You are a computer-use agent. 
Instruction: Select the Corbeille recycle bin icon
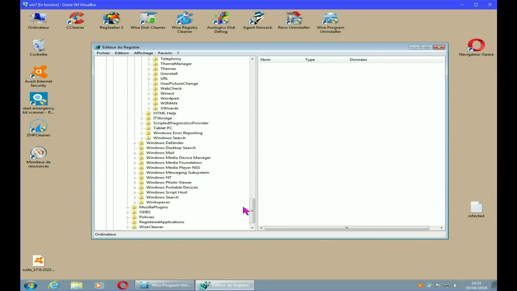[38, 48]
